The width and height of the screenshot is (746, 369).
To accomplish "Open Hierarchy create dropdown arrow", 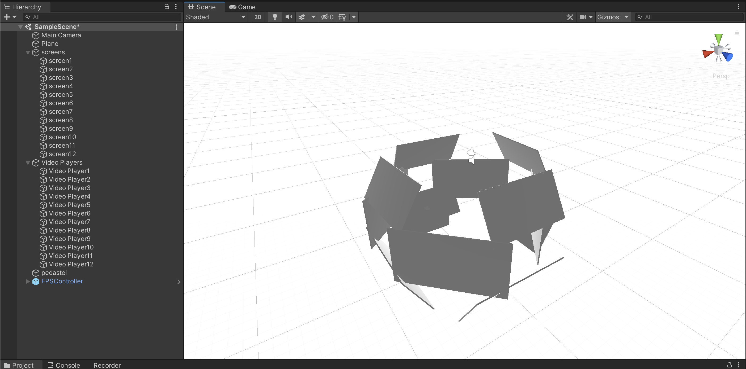I will (x=14, y=17).
